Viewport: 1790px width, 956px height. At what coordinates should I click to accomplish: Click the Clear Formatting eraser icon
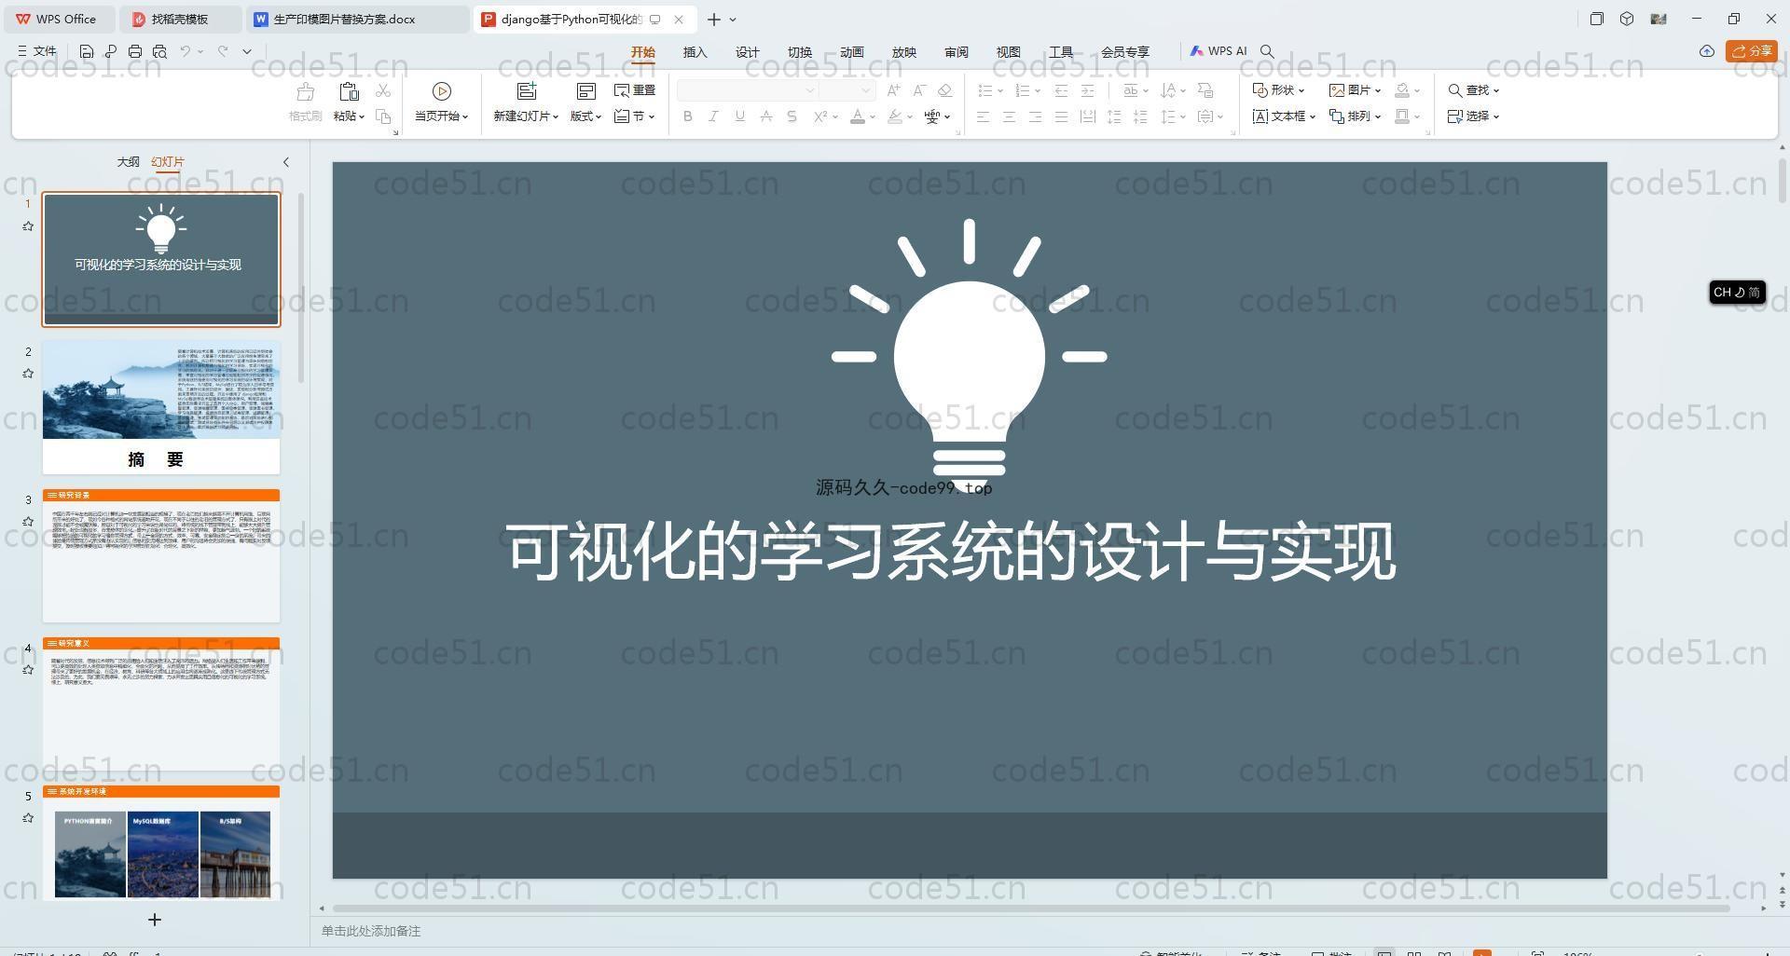944,90
